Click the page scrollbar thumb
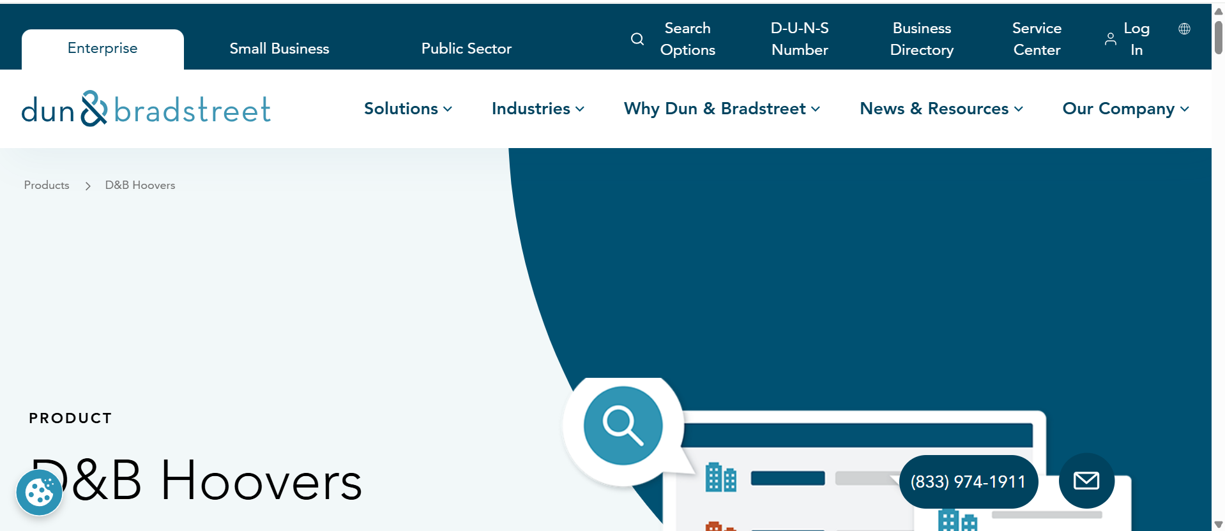The height and width of the screenshot is (531, 1225). pos(1219,37)
